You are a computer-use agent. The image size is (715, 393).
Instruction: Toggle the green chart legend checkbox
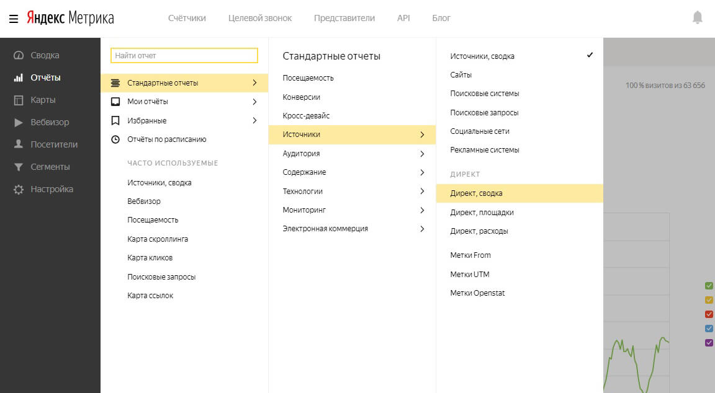[x=709, y=286]
